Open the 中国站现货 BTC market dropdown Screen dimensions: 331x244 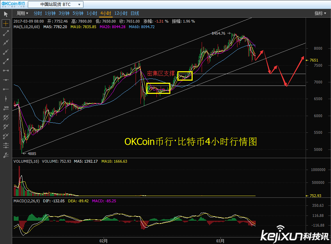tap(56, 5)
